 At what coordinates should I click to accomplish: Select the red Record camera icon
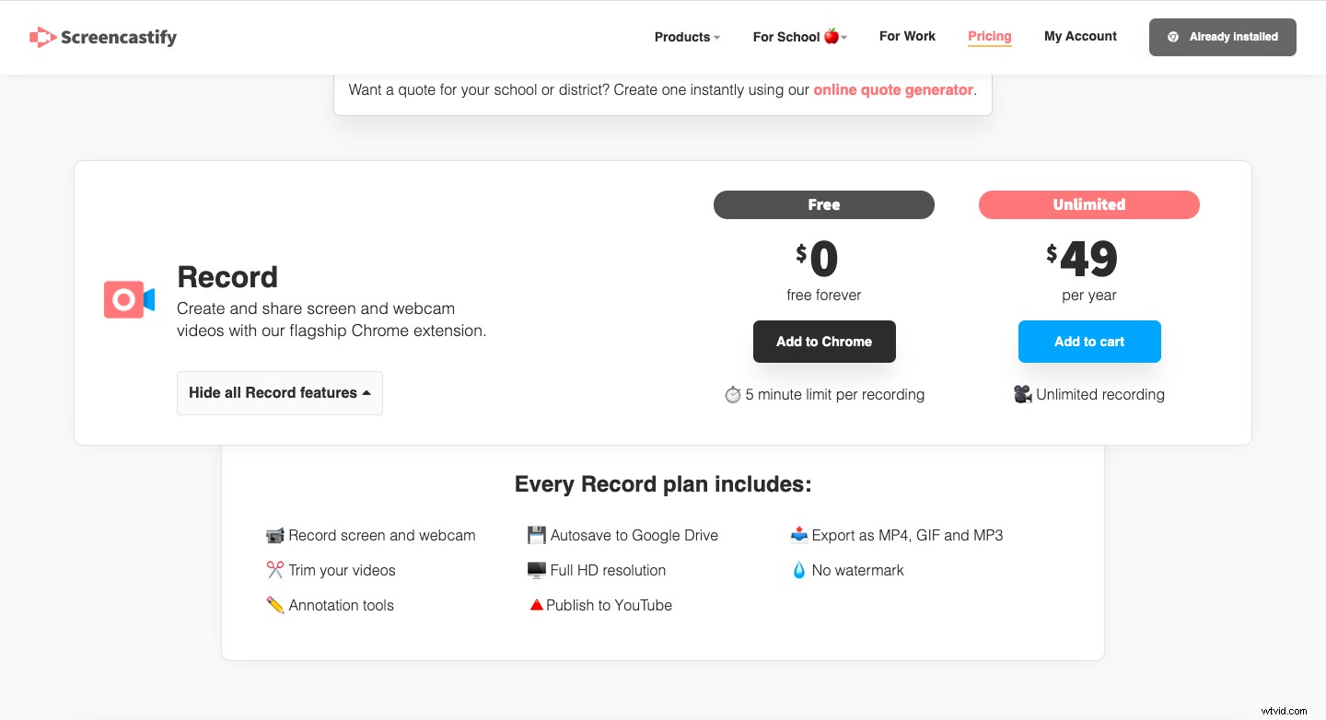[x=128, y=299]
